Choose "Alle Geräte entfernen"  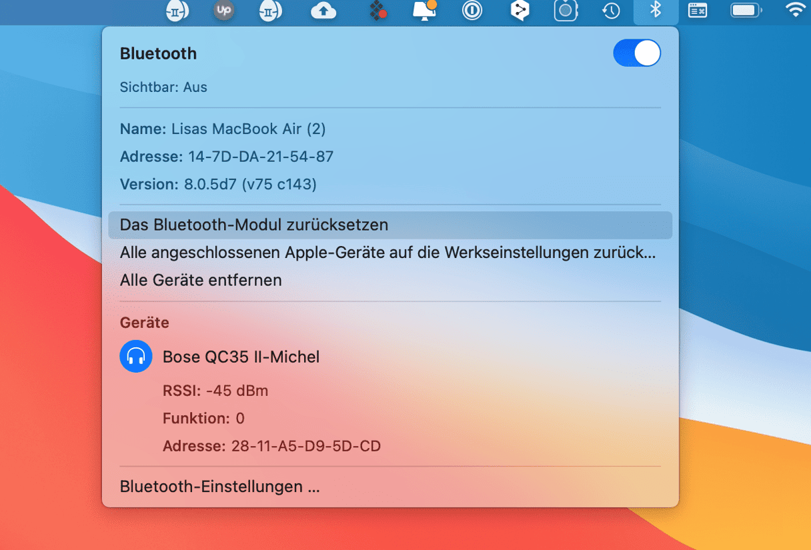[x=201, y=281]
